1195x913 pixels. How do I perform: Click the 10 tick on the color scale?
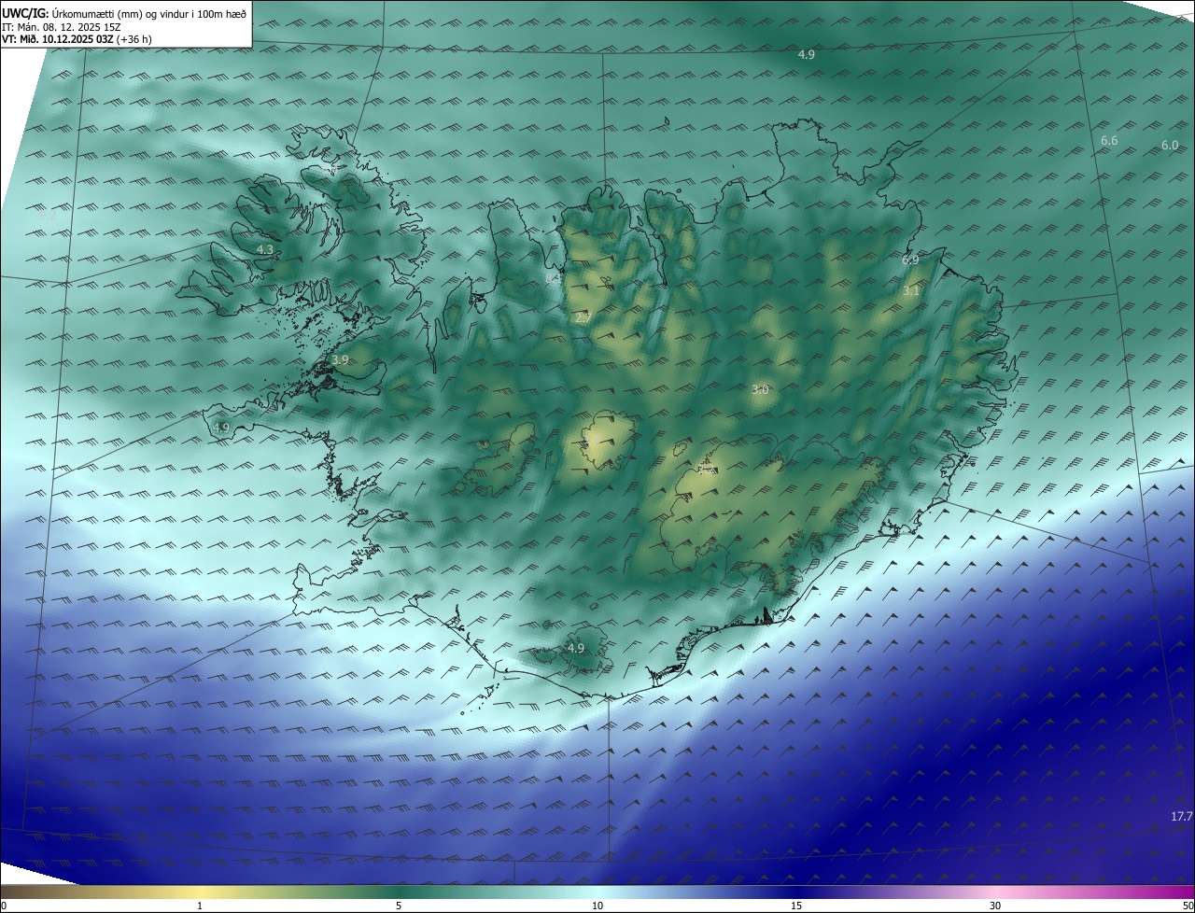(x=597, y=906)
